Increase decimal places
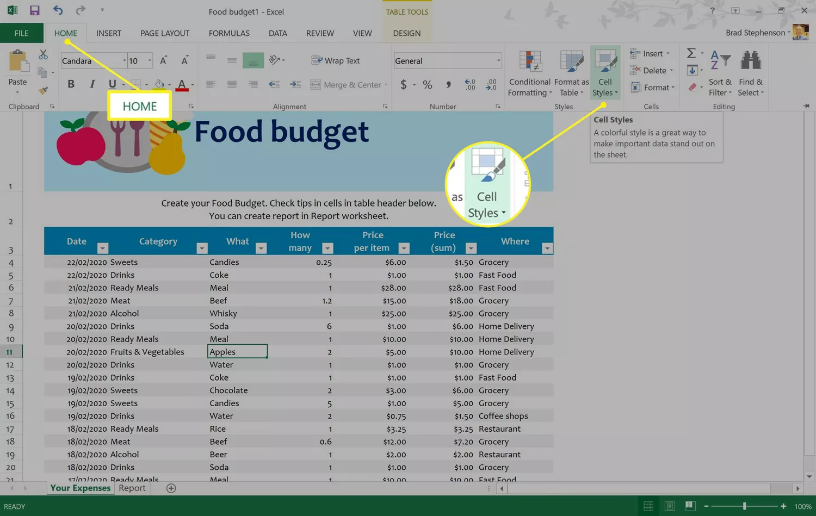Image resolution: width=816 pixels, height=516 pixels. pos(470,84)
